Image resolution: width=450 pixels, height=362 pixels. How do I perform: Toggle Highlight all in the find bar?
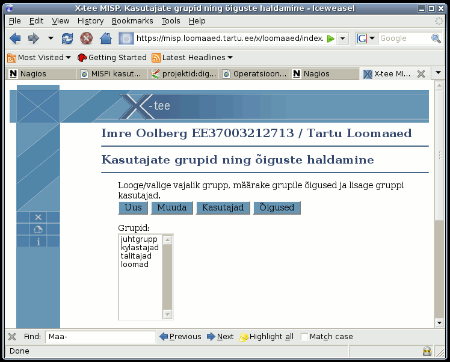(267, 337)
